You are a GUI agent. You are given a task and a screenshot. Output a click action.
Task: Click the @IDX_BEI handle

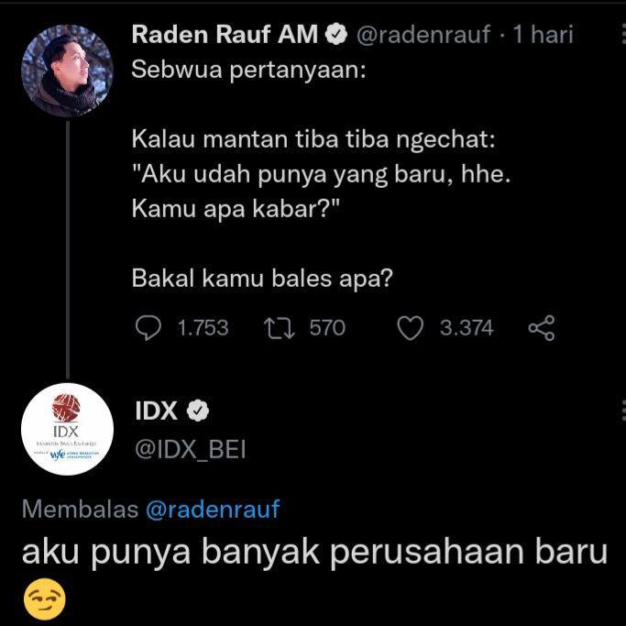(191, 449)
